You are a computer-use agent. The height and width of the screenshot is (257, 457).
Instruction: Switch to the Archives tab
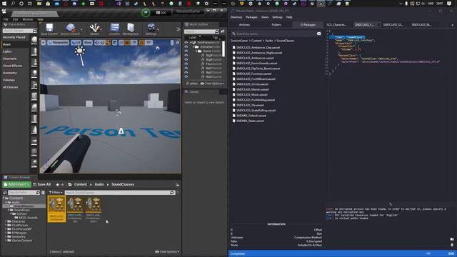click(244, 25)
